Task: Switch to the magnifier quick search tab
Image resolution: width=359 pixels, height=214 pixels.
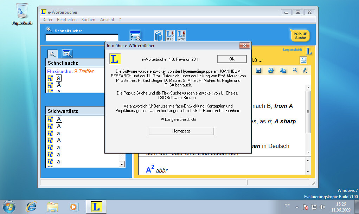Action: point(52,54)
